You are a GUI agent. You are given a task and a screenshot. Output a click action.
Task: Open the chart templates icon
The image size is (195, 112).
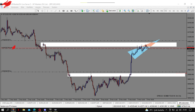(x=147, y=11)
